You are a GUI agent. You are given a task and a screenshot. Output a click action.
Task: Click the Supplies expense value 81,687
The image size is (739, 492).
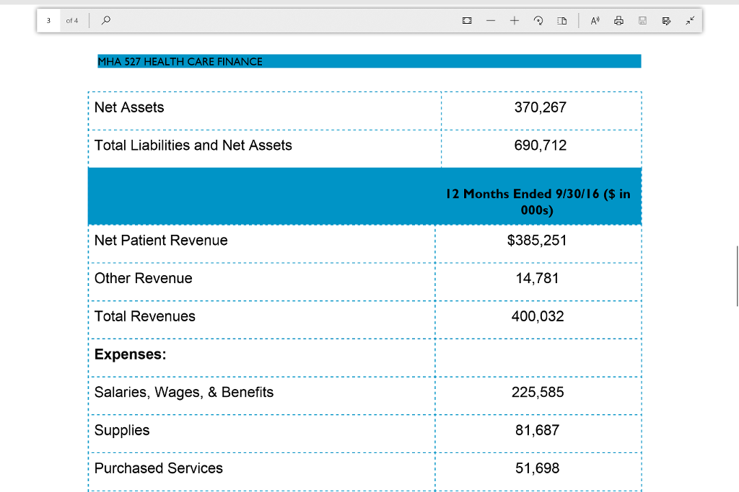point(537,430)
